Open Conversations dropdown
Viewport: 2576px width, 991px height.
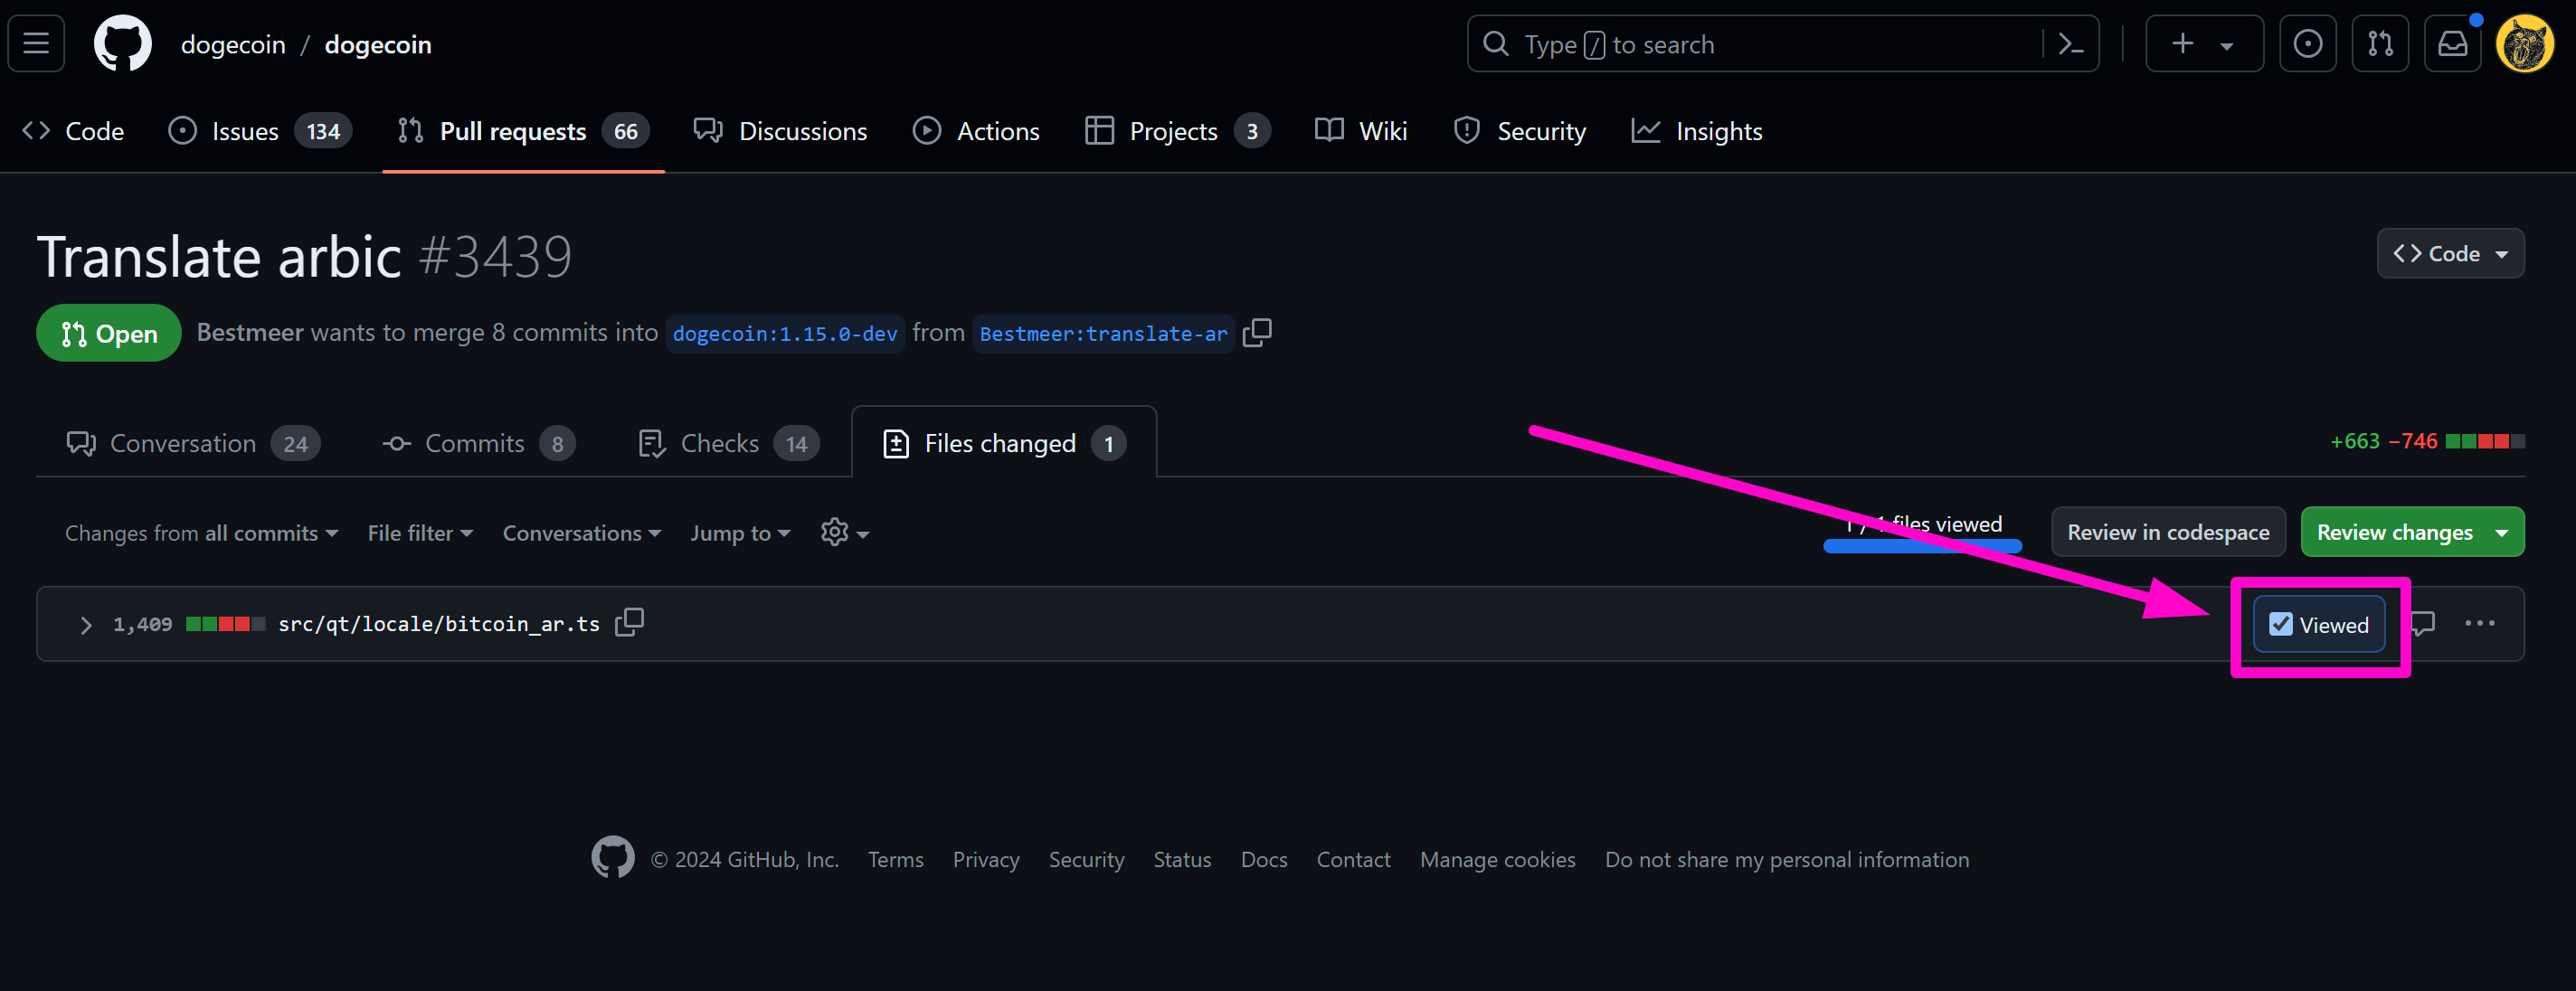[x=581, y=533]
